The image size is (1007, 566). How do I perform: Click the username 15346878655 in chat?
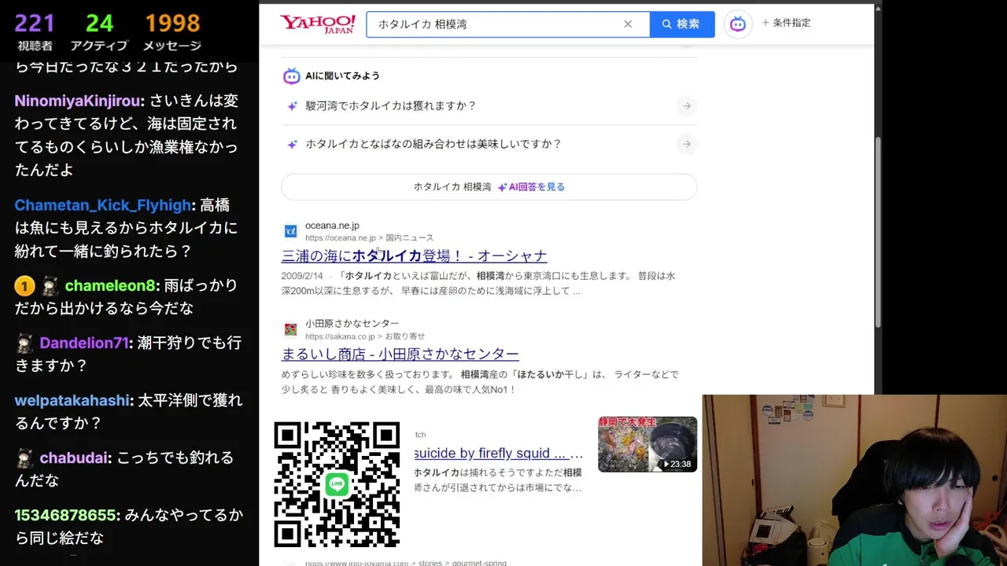pyautogui.click(x=65, y=516)
